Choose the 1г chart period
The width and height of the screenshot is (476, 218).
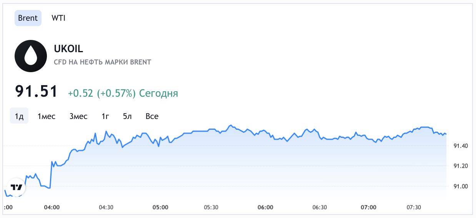tap(105, 116)
